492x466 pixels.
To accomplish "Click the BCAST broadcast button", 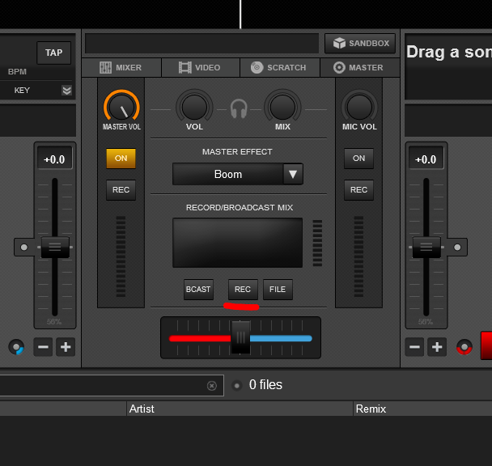I will click(x=198, y=290).
